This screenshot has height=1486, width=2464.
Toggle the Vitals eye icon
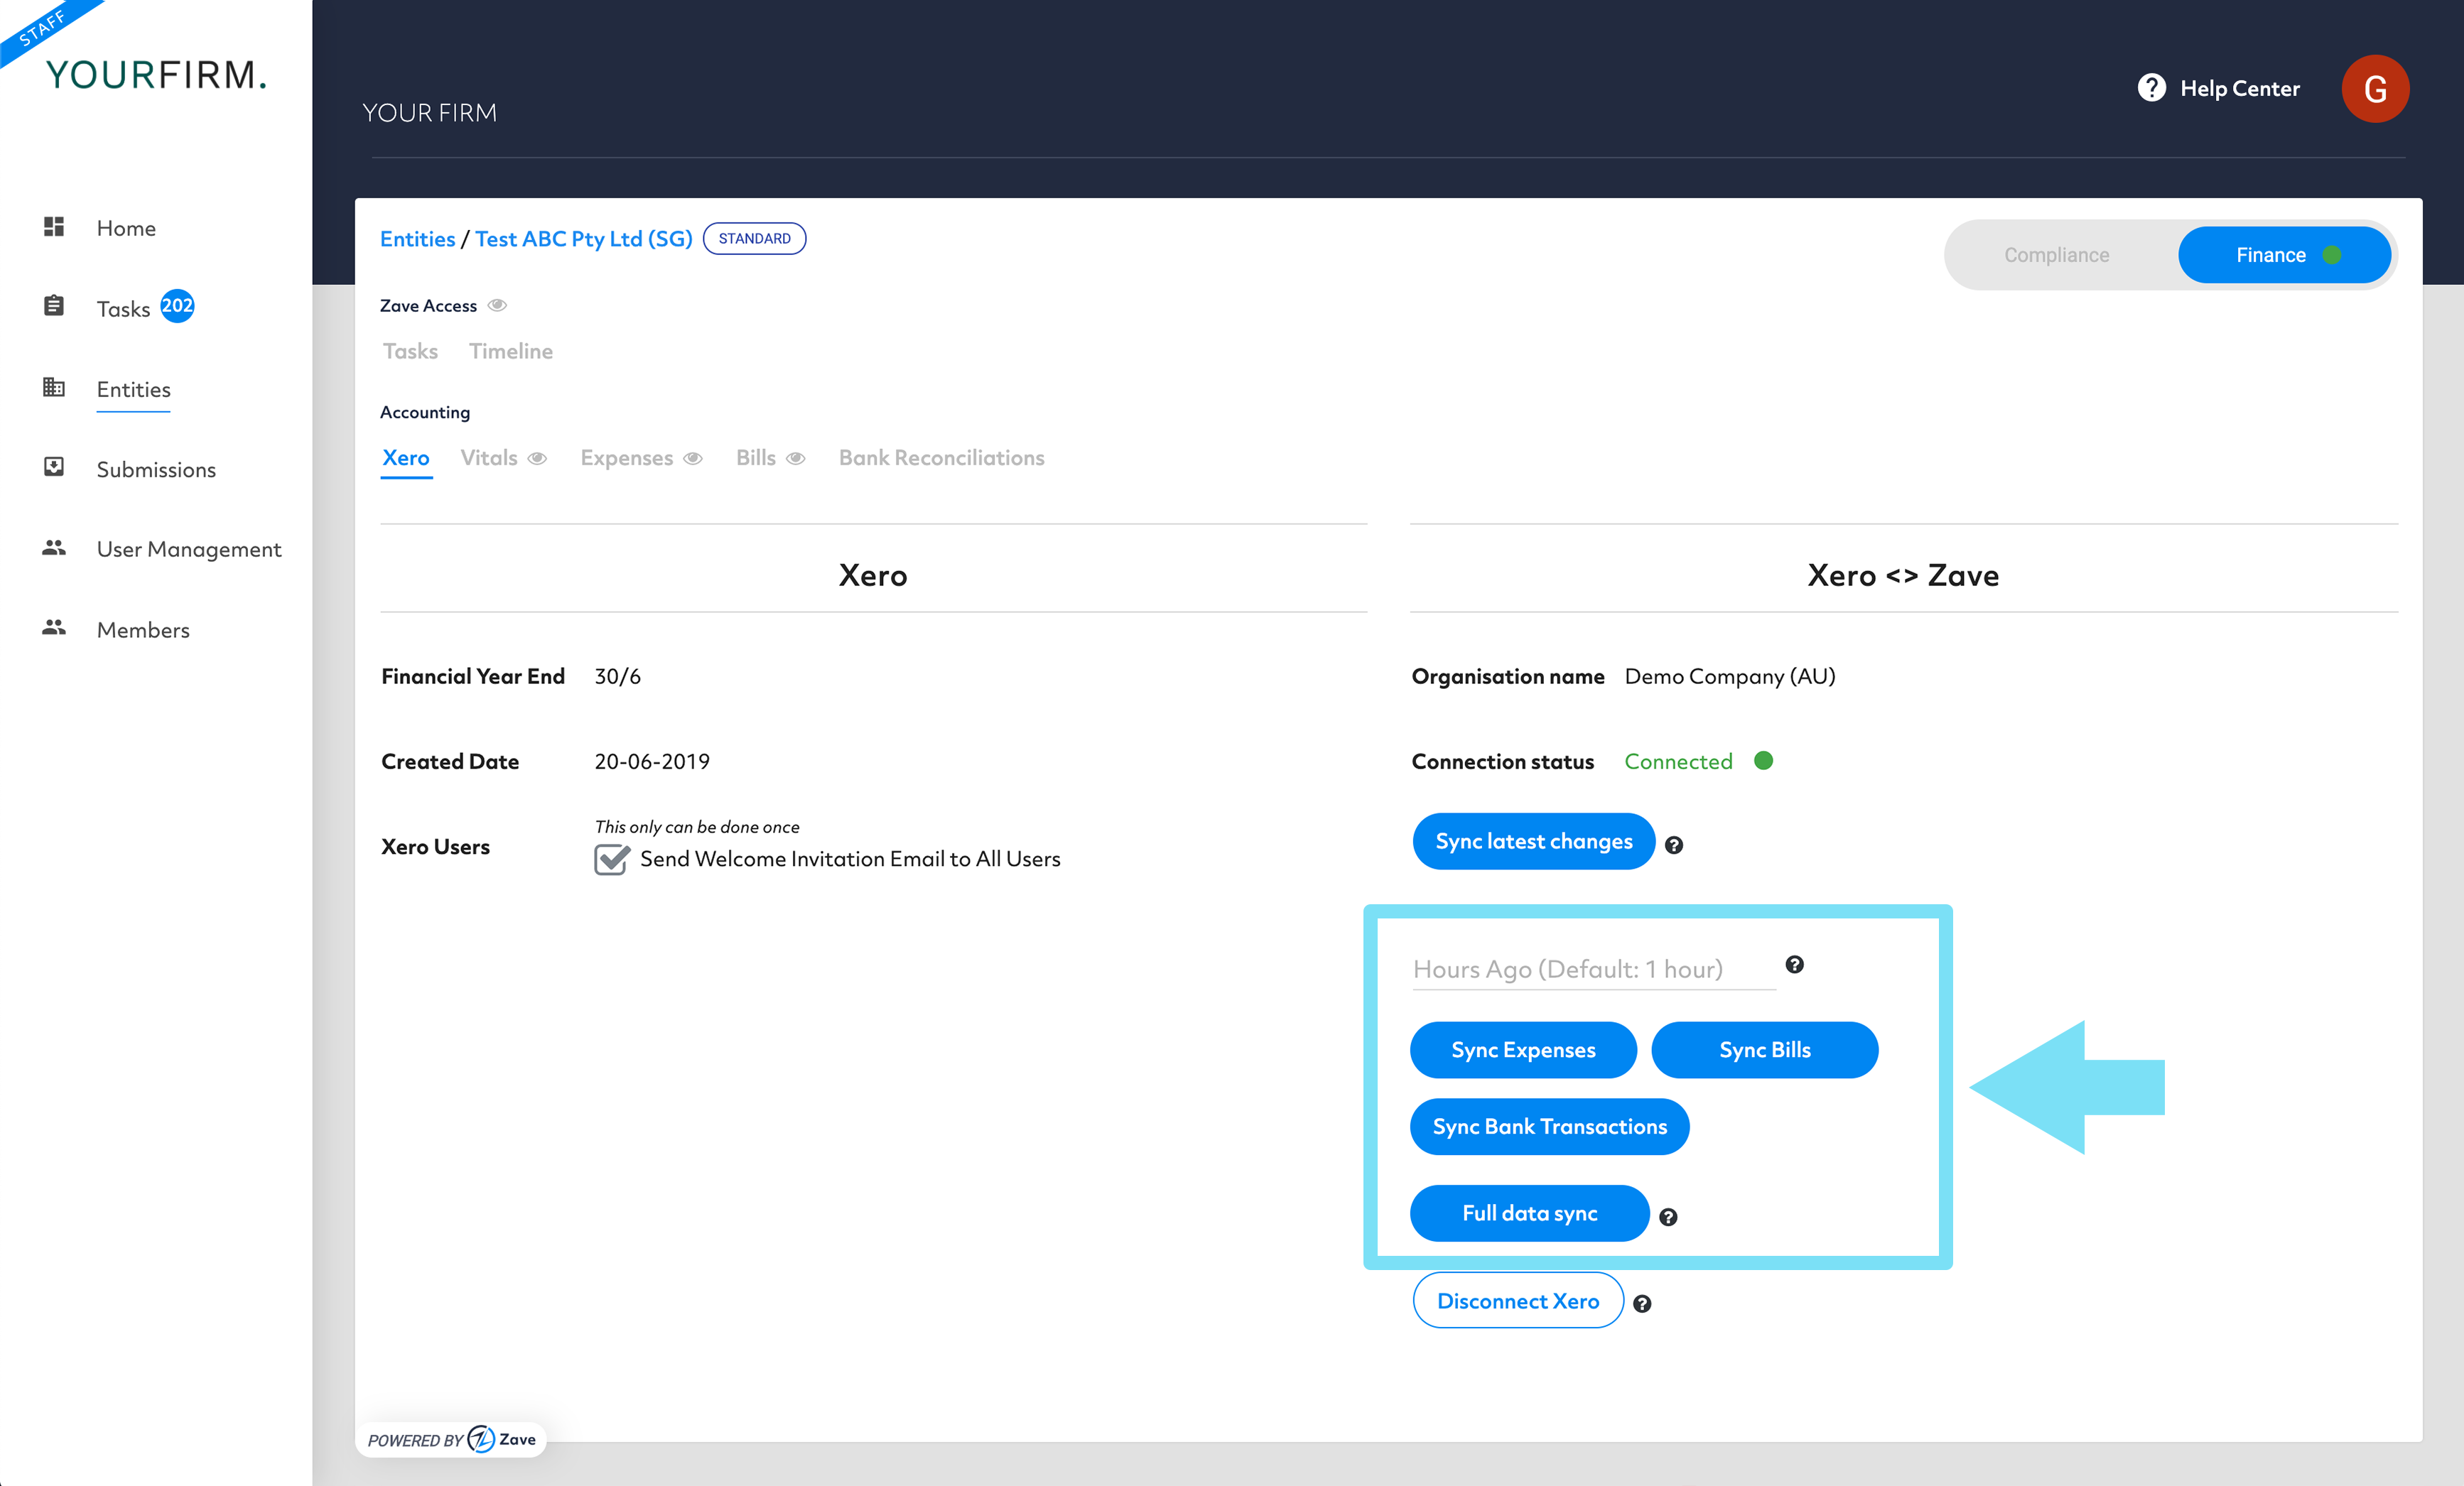537,458
